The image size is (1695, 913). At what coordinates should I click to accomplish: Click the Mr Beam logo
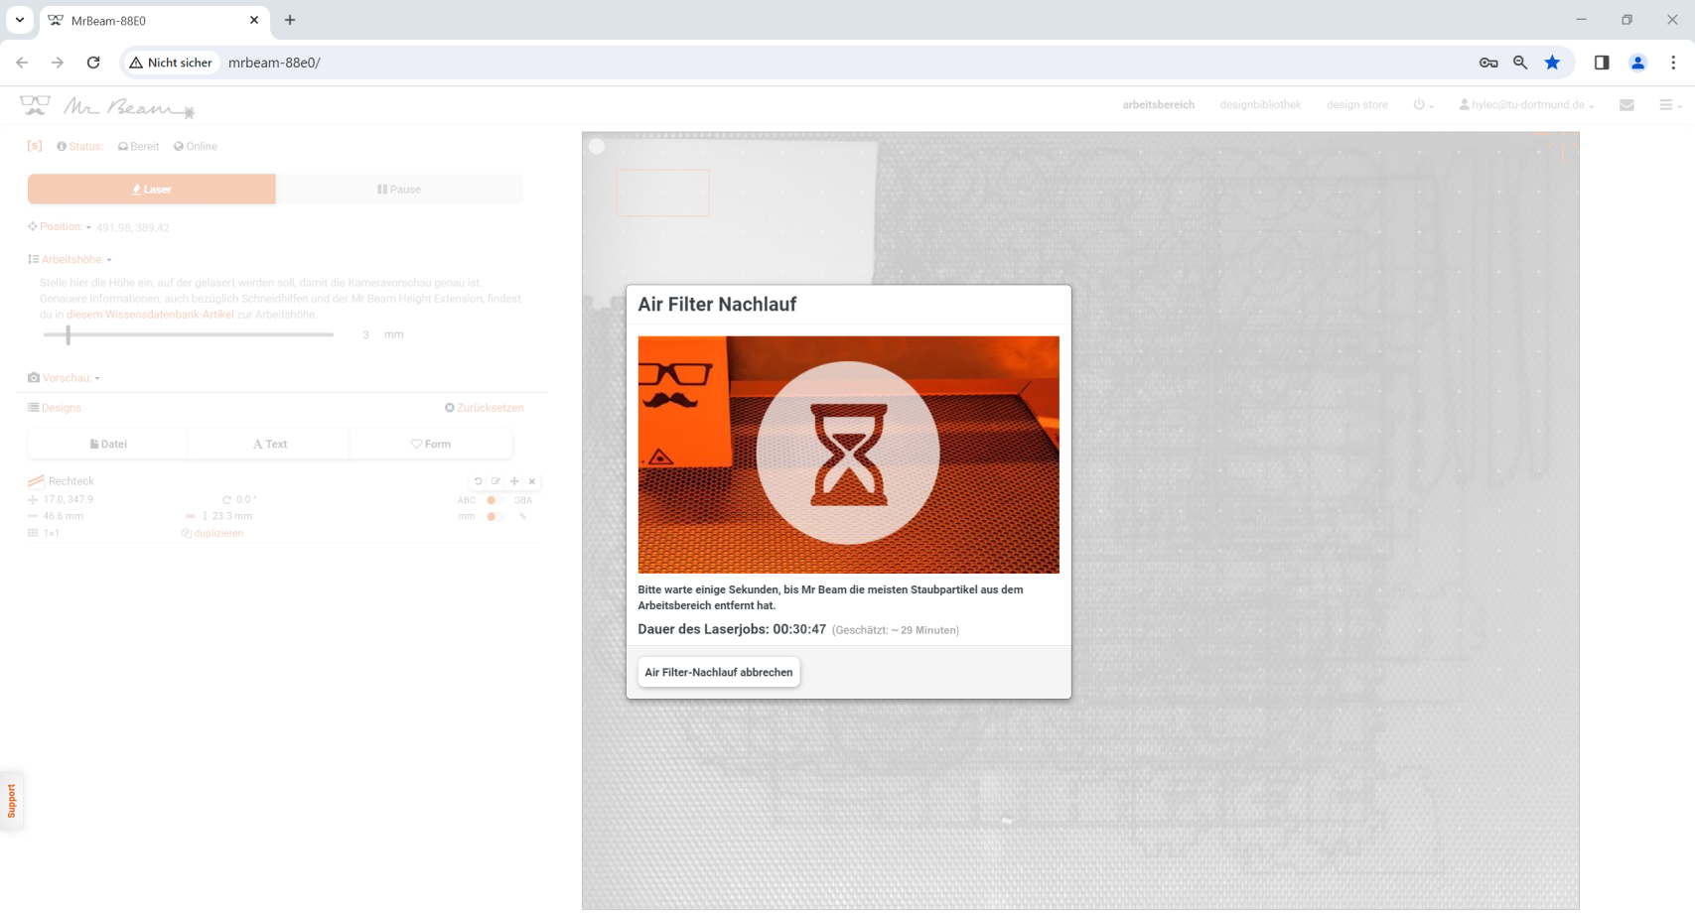(108, 105)
